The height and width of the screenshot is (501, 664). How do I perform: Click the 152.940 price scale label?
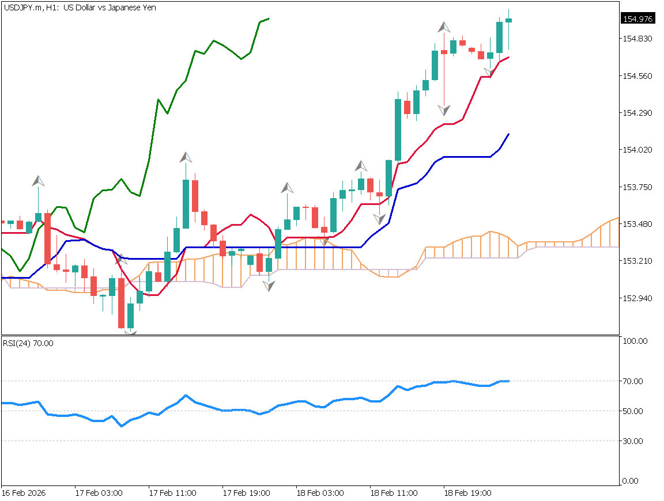coord(637,298)
